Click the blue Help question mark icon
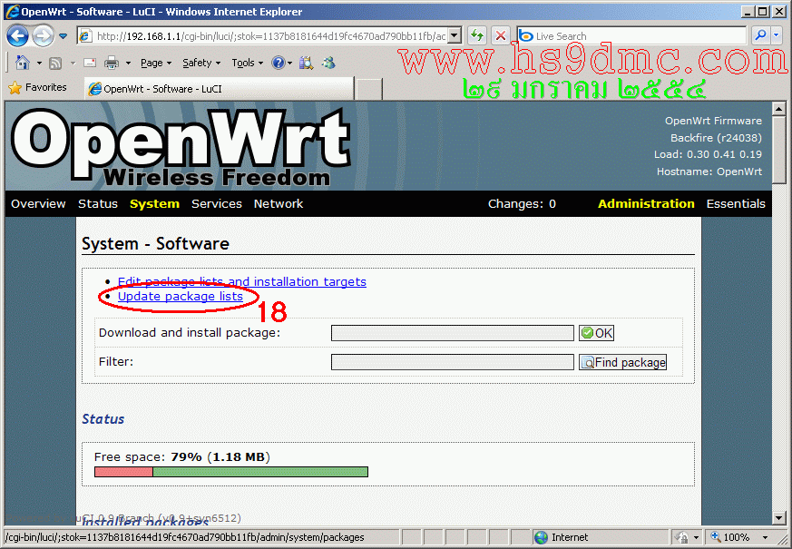 pyautogui.click(x=278, y=63)
